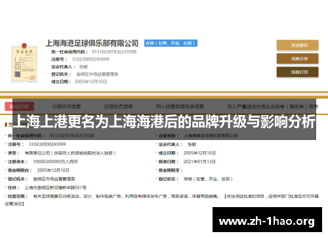Screen dimensions: 328x238
Task: Select registration number 310230000243999 under the company title
Action: (x=91, y=59)
